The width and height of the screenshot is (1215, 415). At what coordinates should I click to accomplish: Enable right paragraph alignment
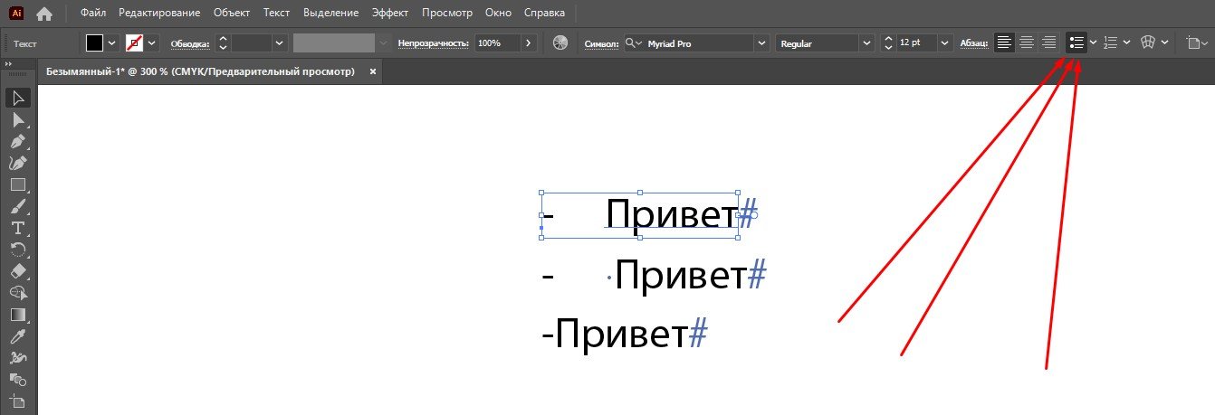tap(1048, 42)
